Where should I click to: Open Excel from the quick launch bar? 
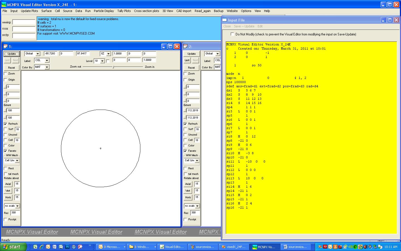tap(35, 247)
